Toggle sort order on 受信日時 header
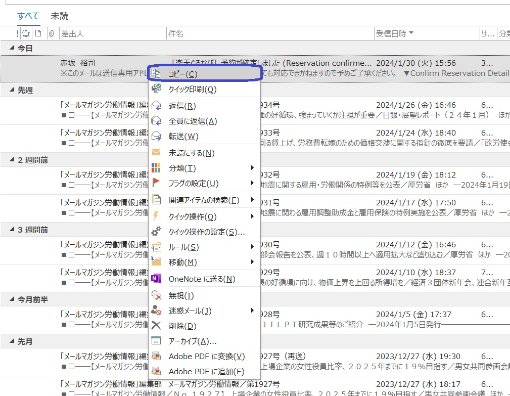This screenshot has height=396, width=510. pos(427,33)
